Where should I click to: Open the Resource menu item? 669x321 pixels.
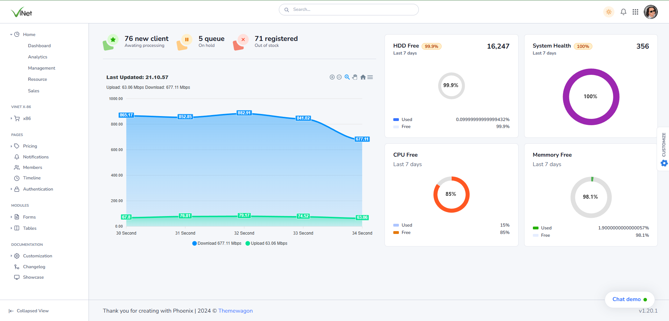tap(37, 79)
